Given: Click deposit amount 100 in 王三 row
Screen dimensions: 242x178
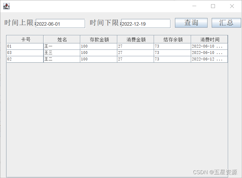Looking at the screenshot, I should 99,53.
